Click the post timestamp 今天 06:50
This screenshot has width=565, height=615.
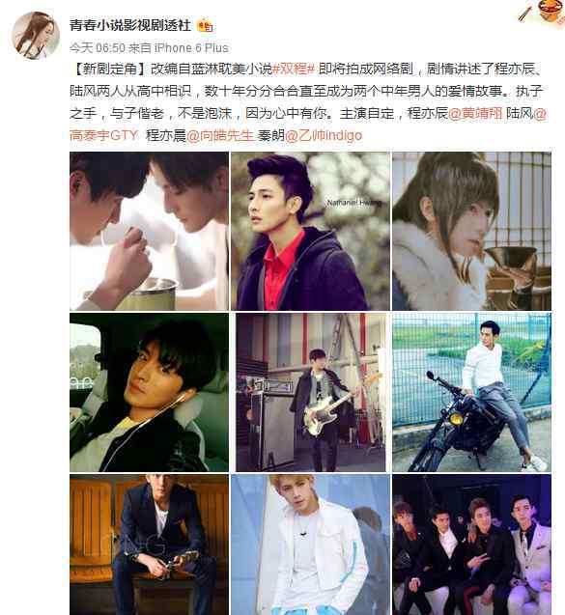[98, 48]
